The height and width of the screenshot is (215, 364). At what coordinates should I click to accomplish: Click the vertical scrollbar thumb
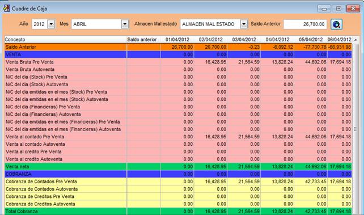[x=355, y=129]
